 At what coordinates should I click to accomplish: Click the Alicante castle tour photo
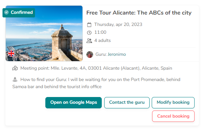pos(44,33)
